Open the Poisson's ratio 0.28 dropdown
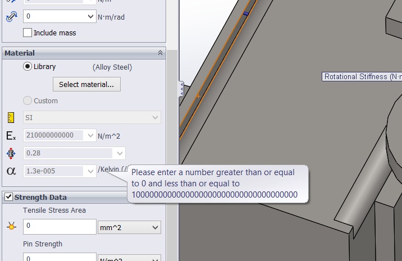The image size is (402, 261). [120, 153]
